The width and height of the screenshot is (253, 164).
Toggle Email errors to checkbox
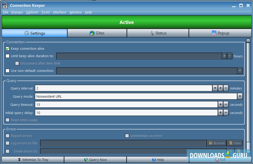tap(7, 151)
